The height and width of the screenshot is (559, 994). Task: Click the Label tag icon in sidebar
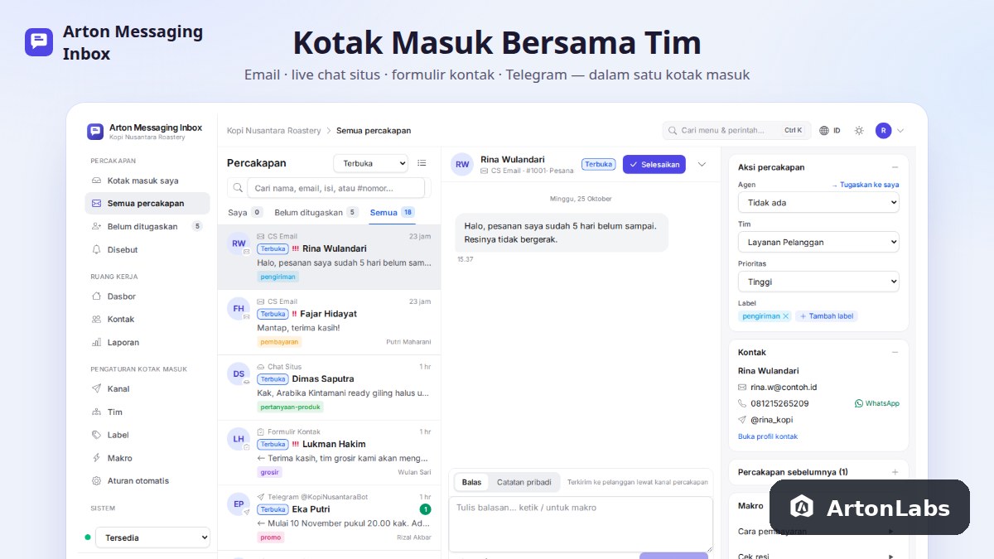pyautogui.click(x=97, y=435)
